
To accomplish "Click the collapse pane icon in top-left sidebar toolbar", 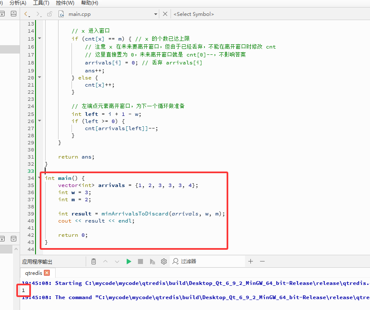I will click(x=14, y=14).
